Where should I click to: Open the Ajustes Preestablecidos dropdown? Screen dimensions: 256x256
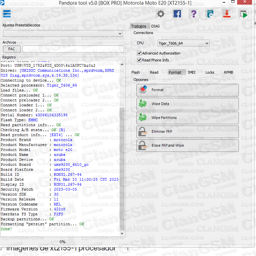(63, 33)
